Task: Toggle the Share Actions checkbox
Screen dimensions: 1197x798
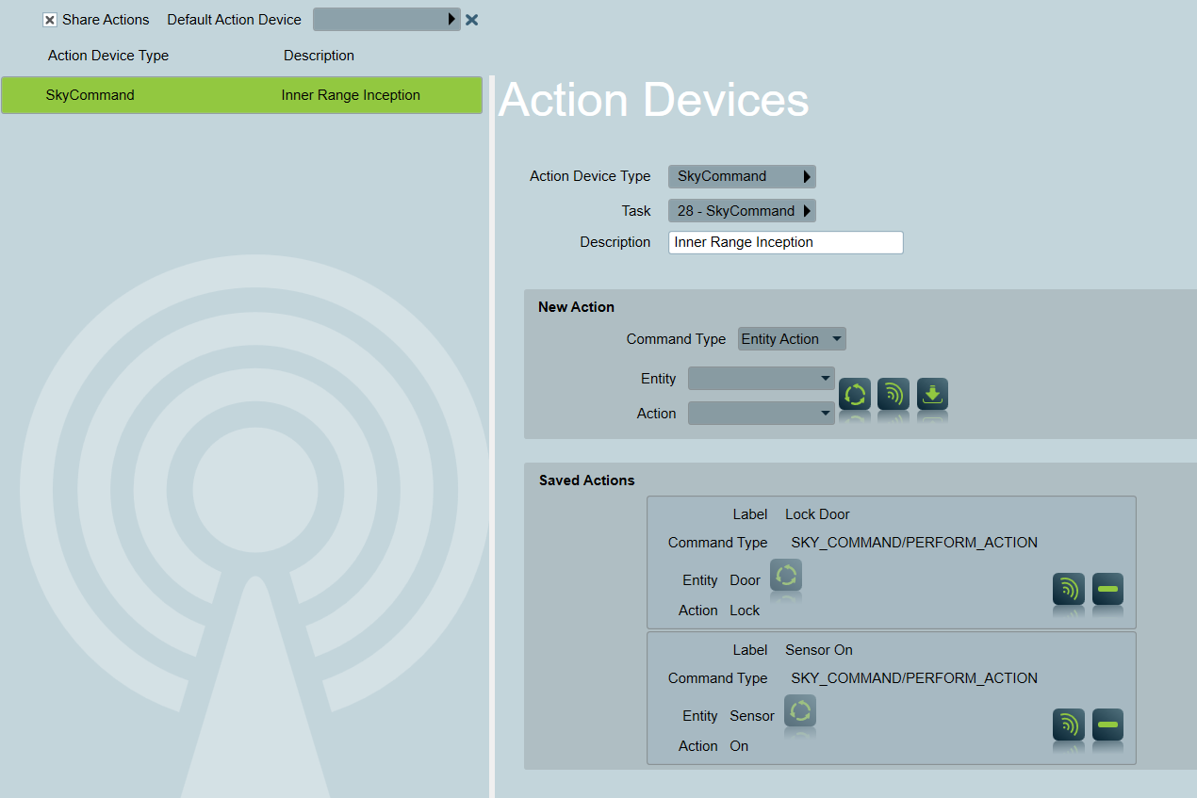Action: pos(50,20)
